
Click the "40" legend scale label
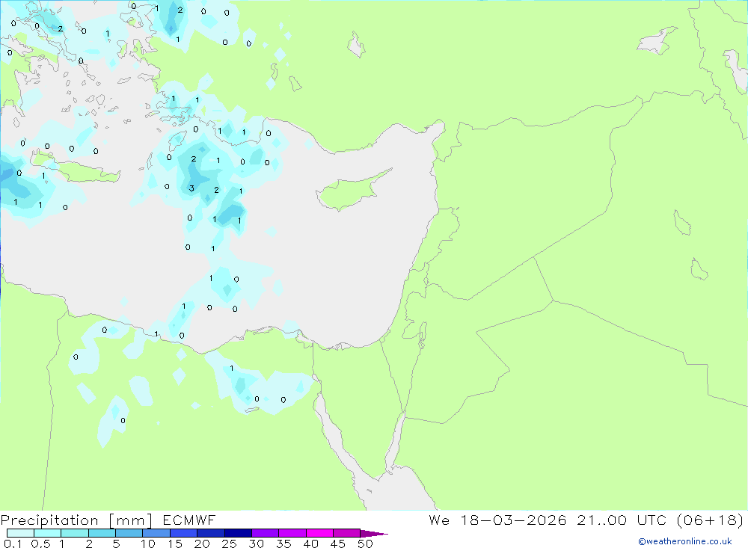coord(311,544)
